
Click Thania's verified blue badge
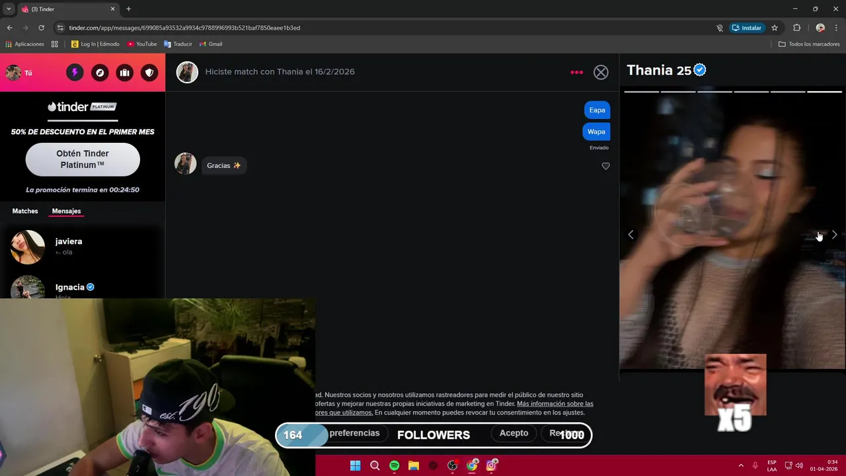(x=700, y=70)
